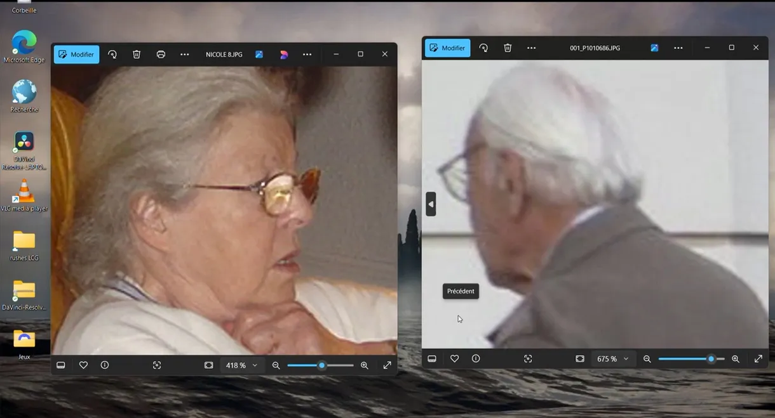775x418 pixels.
Task: Open three-dot menu left of 001_P1010686.JPG filename
Action: [532, 48]
